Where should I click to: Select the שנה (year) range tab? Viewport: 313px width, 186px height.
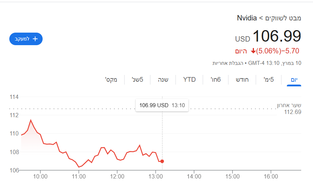tap(163, 80)
